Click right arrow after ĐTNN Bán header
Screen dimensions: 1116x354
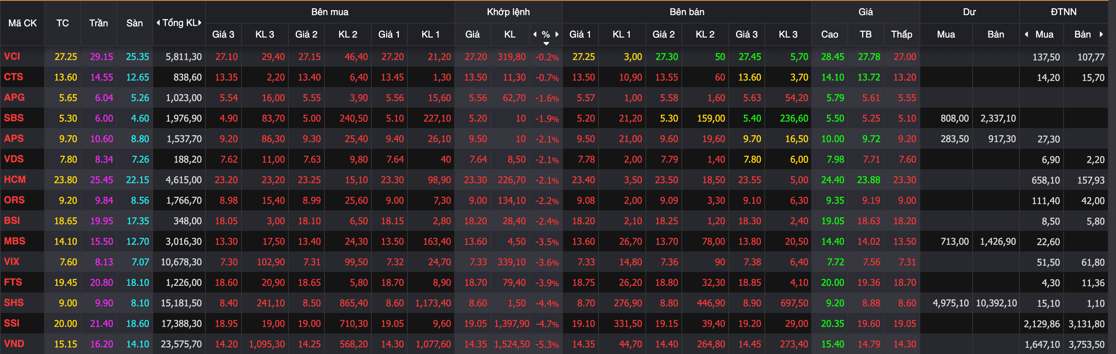point(1101,34)
